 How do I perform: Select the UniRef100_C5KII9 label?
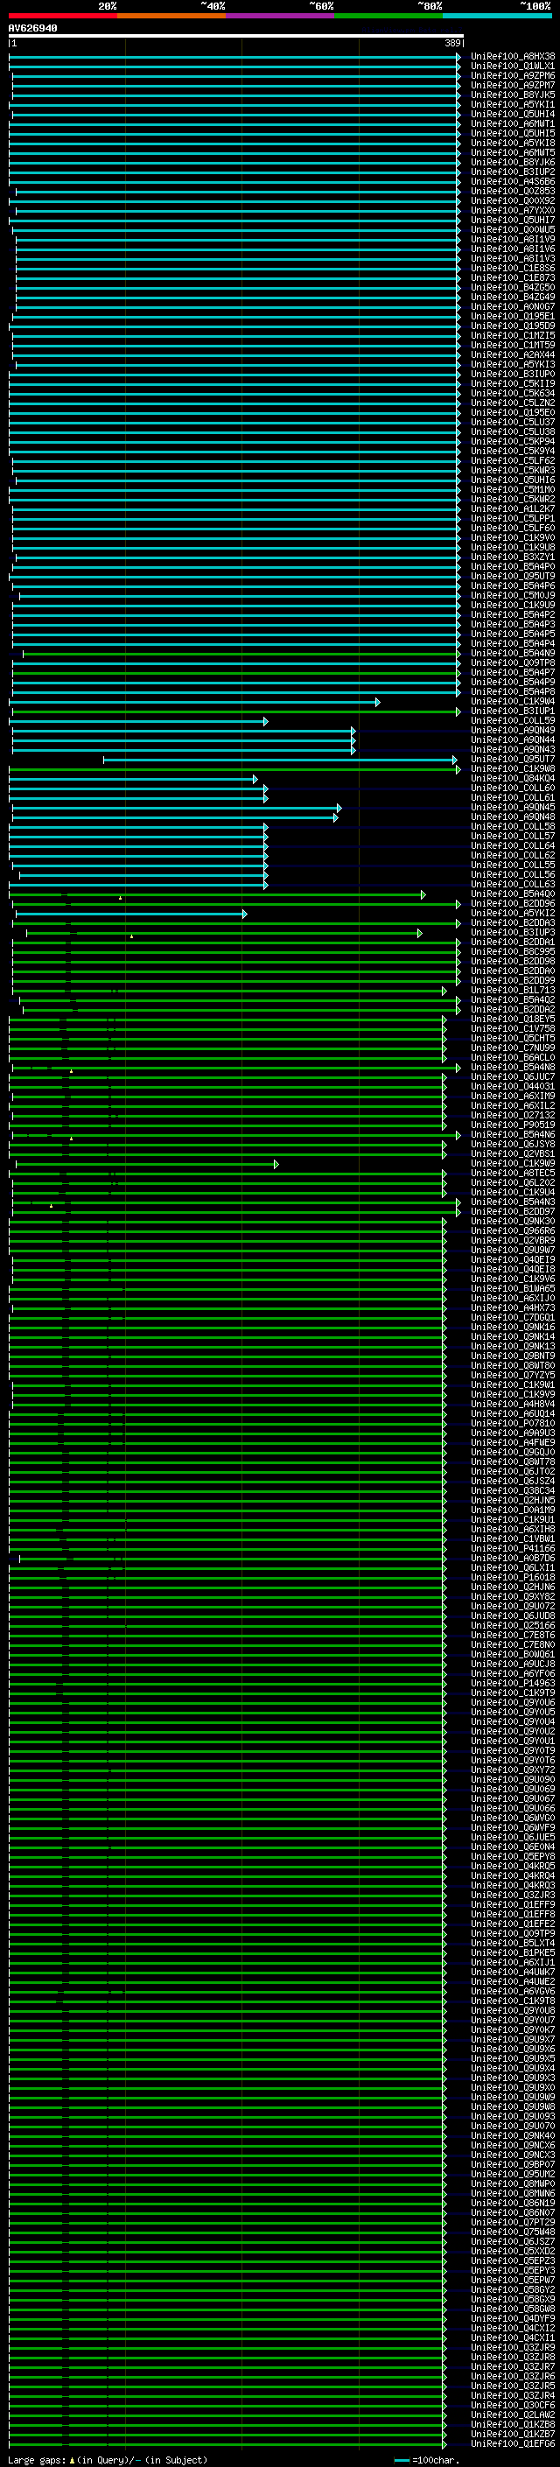click(513, 384)
